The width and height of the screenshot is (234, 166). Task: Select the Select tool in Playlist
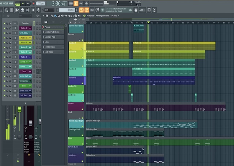72,16
